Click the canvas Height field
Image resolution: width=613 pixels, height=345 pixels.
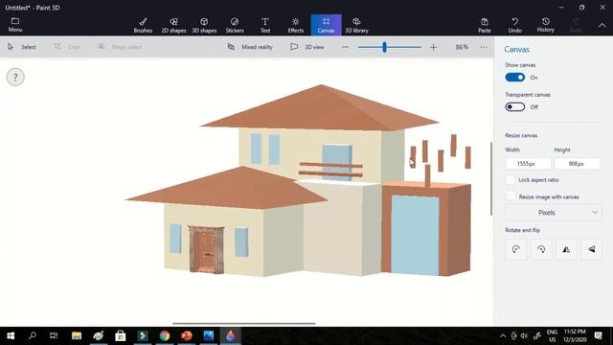tap(577, 164)
